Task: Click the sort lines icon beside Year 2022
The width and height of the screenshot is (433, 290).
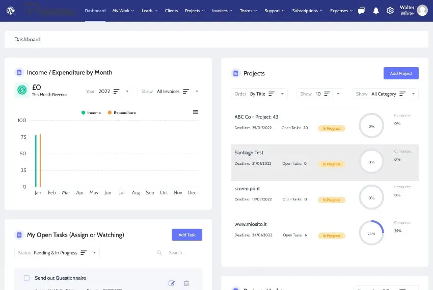Action: 116,92
